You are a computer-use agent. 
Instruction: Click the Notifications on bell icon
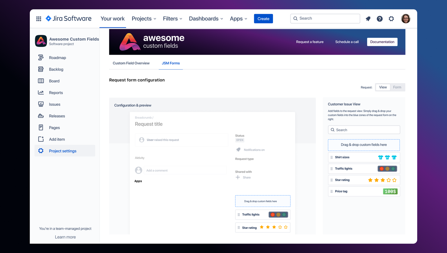(238, 150)
